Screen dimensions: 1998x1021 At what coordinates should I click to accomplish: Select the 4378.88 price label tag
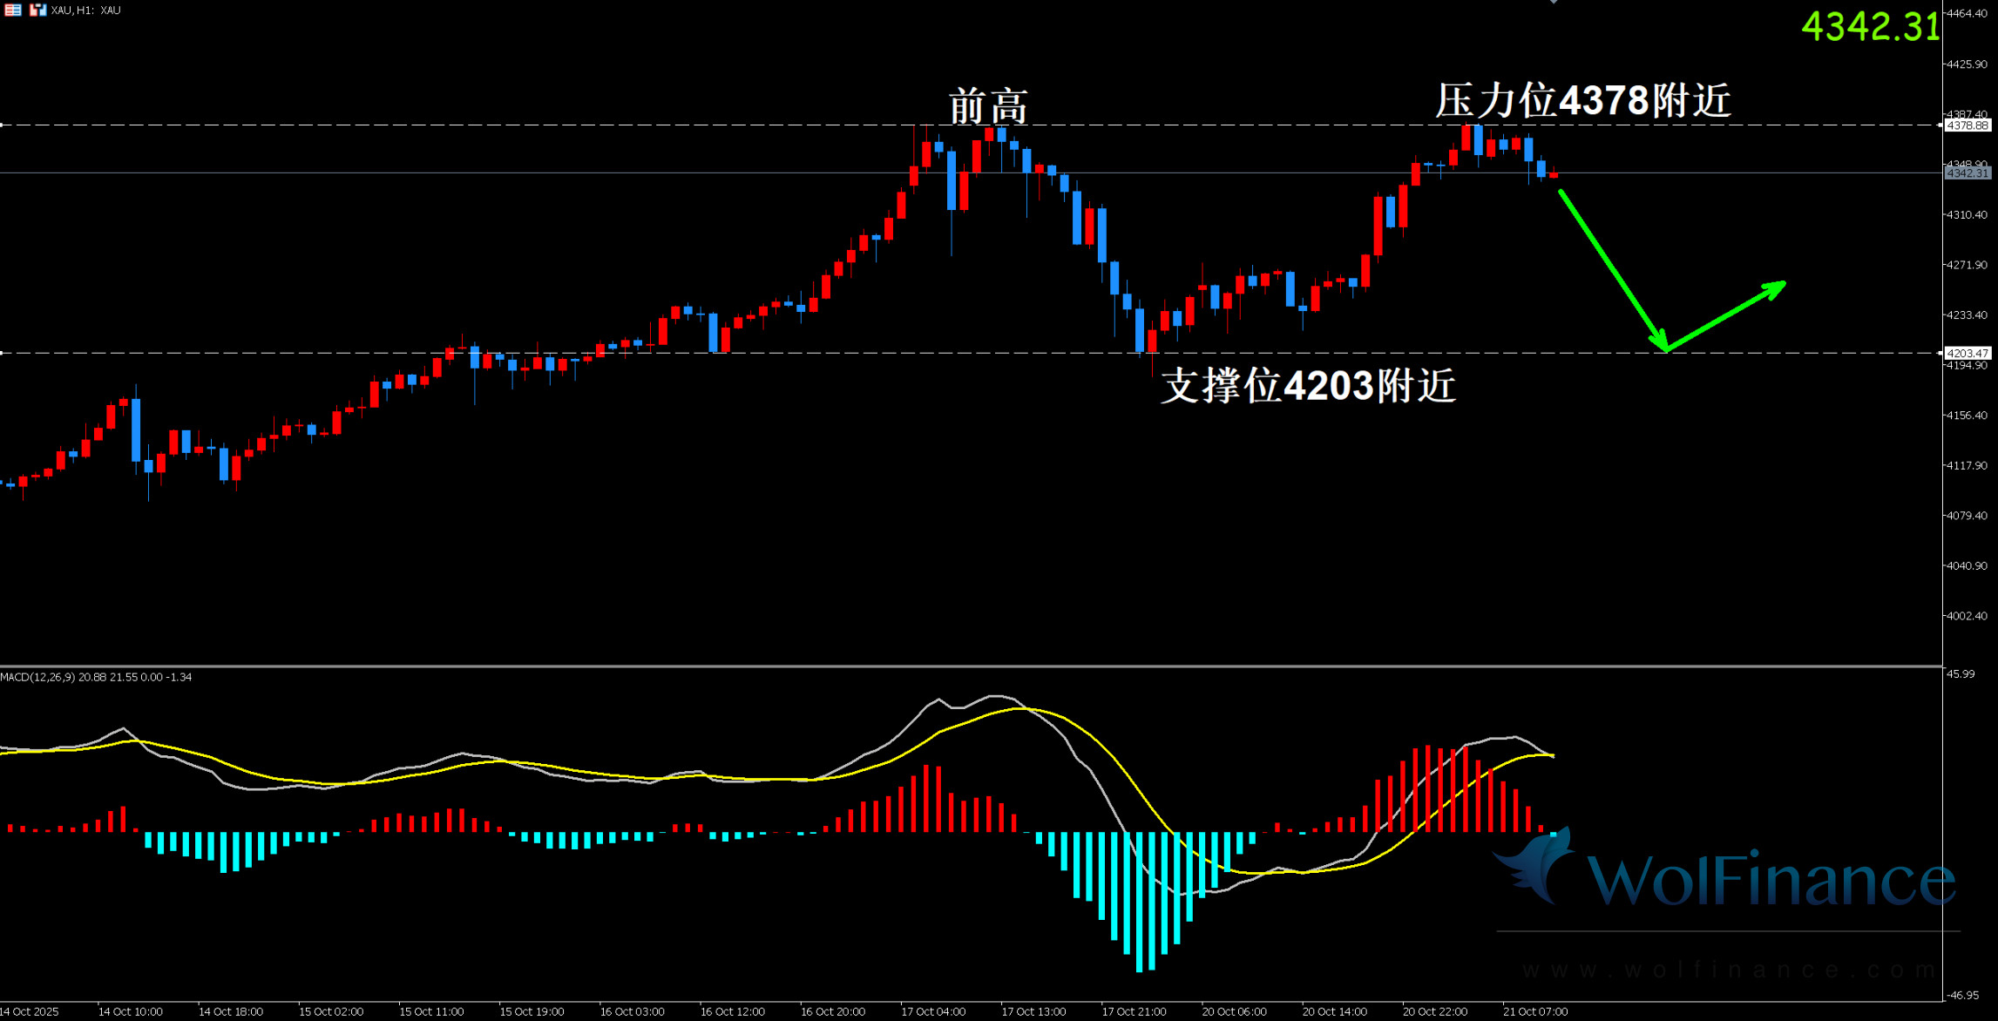[x=1968, y=125]
